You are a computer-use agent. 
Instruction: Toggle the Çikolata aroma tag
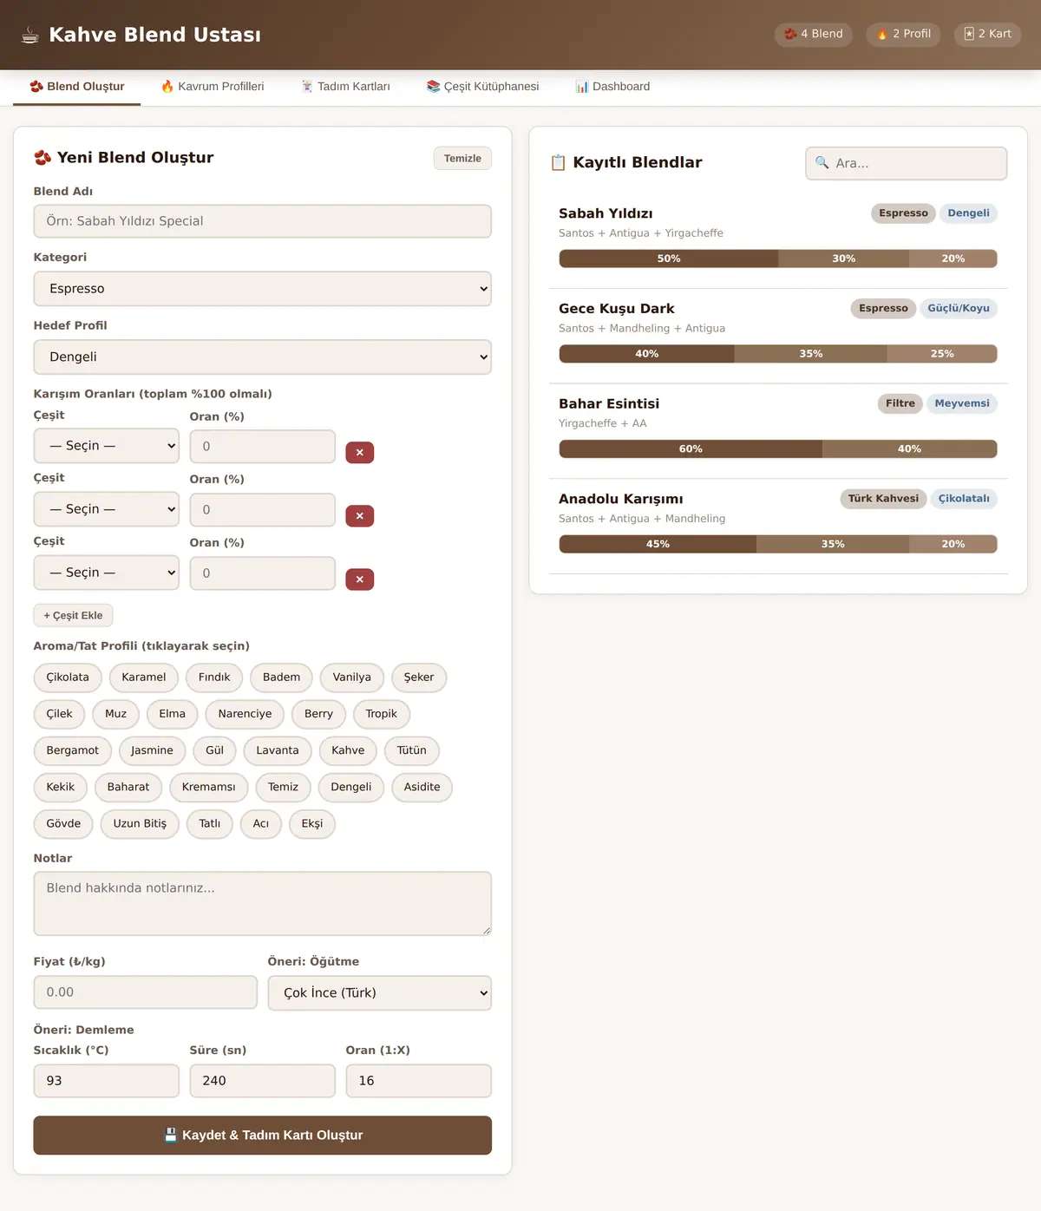coord(68,678)
